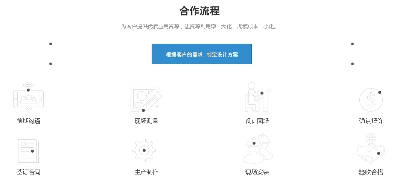Click the 设计图纸 text label
Screen dimensions: 414x182
(257, 121)
